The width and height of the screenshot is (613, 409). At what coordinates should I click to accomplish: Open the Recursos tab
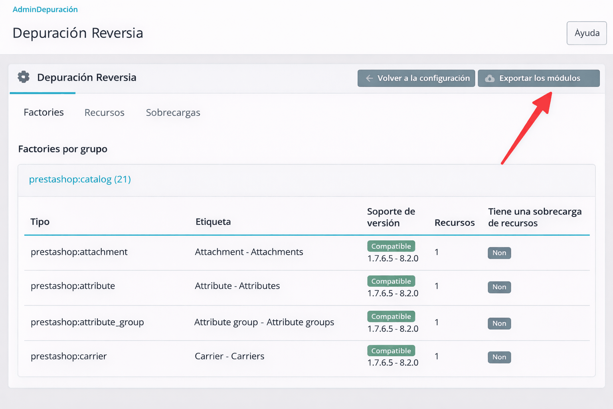[104, 113]
